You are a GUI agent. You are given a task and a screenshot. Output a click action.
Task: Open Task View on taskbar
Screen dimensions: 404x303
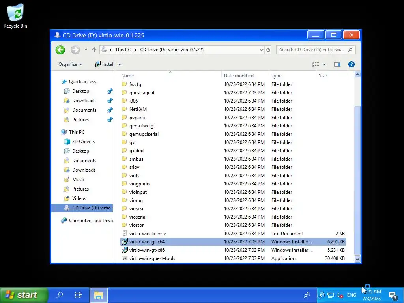(x=79, y=295)
